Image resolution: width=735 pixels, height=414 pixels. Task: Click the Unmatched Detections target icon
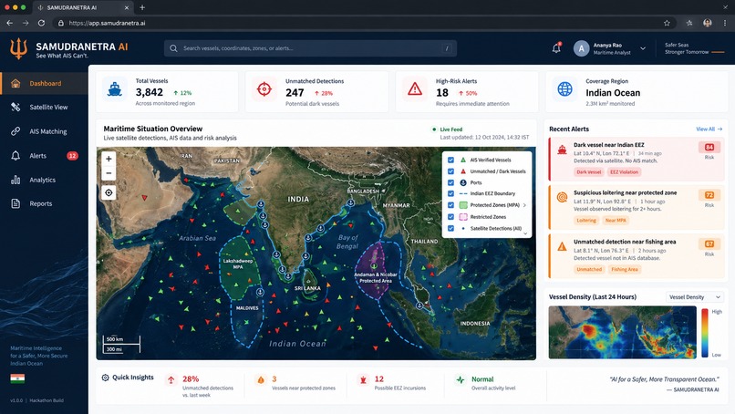pos(264,89)
